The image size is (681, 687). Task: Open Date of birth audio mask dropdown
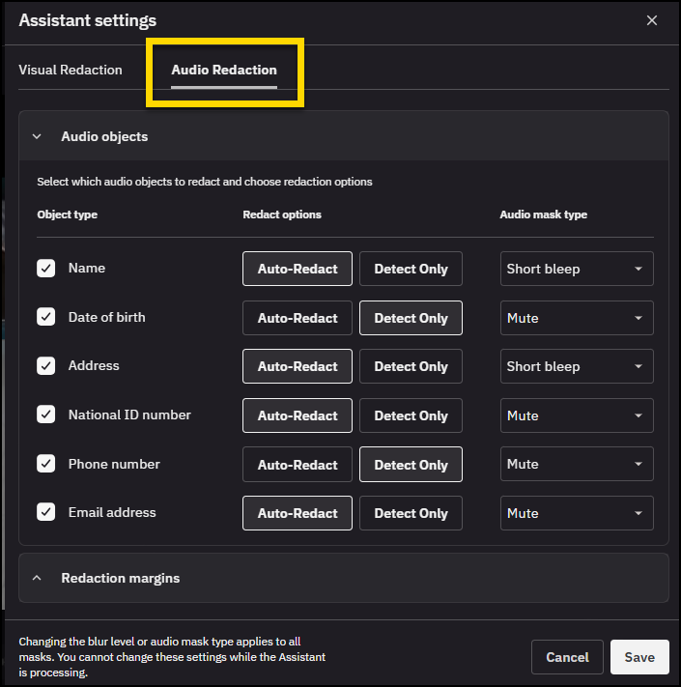[x=576, y=318]
